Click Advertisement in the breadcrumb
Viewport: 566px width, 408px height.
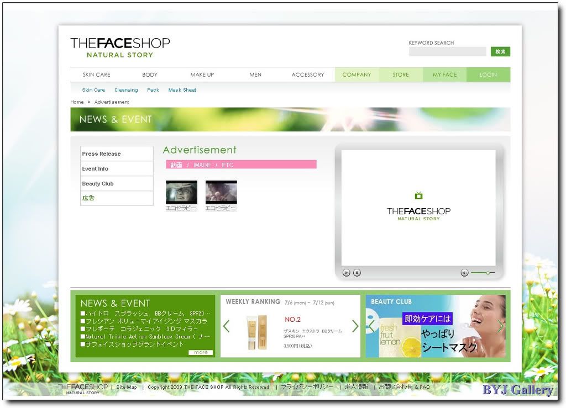point(112,102)
